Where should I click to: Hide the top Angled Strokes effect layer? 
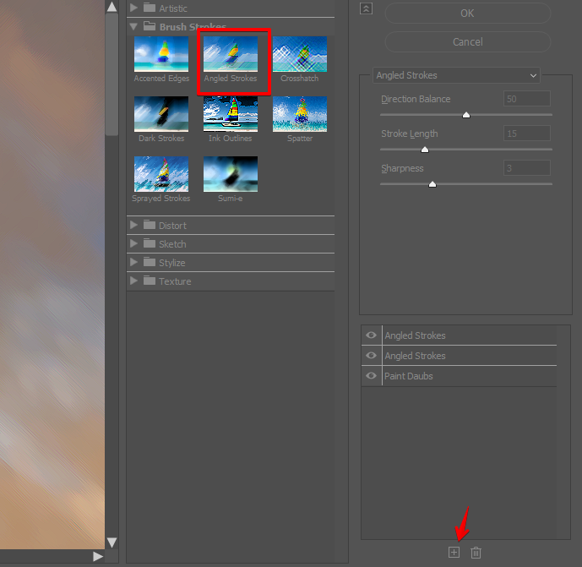pyautogui.click(x=371, y=335)
